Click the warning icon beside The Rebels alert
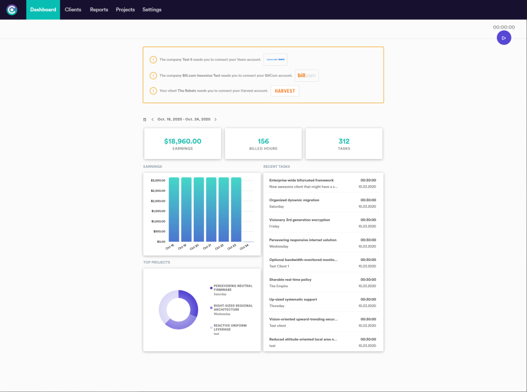Viewport: 527px width, 392px height. pyautogui.click(x=153, y=90)
